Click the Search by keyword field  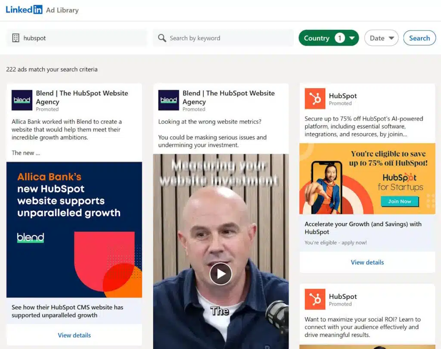tap(228, 38)
